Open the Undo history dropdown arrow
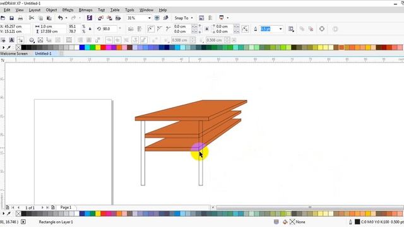404x227 pixels. tap(66, 18)
